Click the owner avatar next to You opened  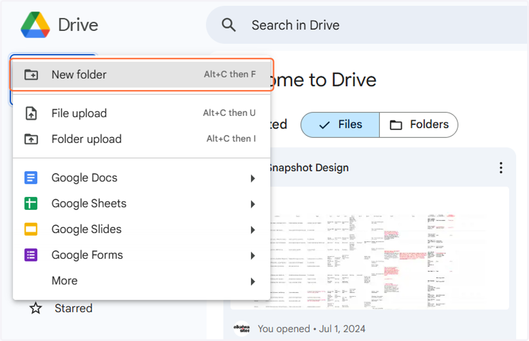tap(242, 329)
